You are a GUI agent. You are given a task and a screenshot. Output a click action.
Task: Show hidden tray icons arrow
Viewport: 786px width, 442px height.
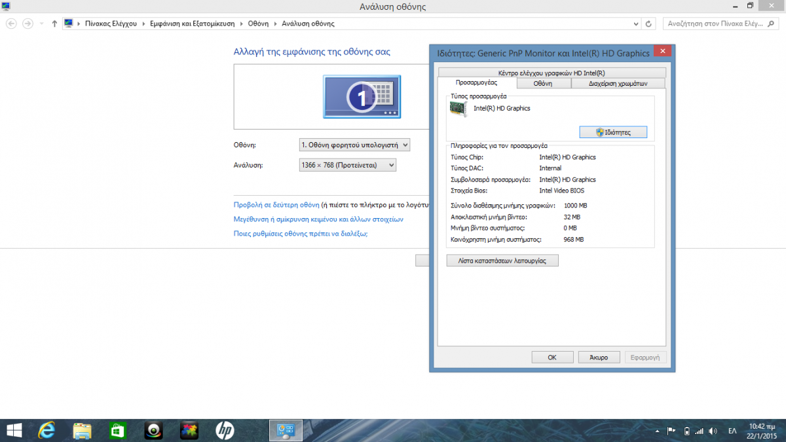[x=657, y=431]
